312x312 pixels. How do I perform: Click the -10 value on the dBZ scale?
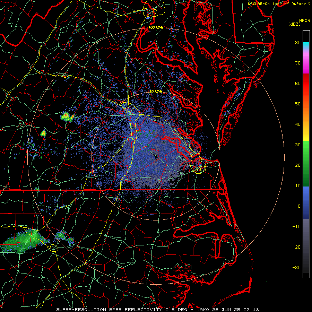[296, 227]
